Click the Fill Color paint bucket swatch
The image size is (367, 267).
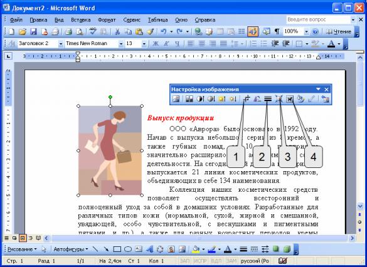(x=195, y=249)
